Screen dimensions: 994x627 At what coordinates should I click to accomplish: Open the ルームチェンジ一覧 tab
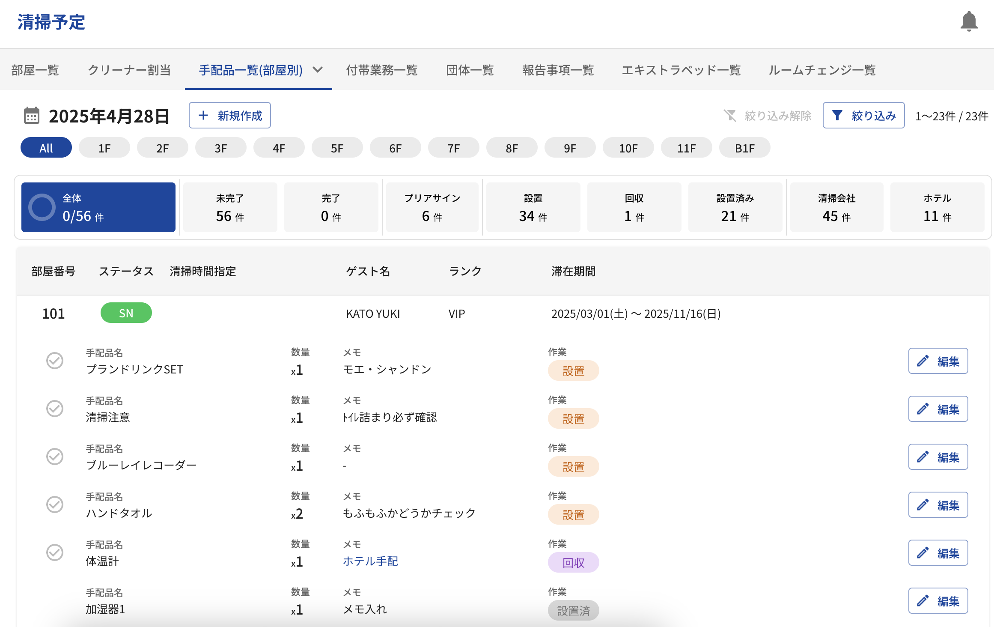point(822,70)
